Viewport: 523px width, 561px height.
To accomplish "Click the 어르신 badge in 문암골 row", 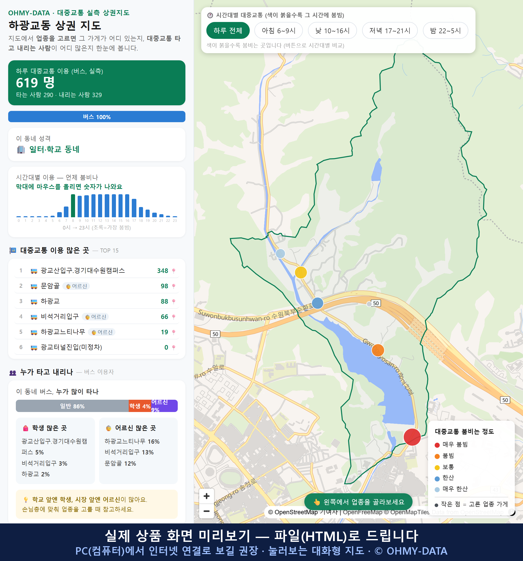I will pyautogui.click(x=76, y=286).
